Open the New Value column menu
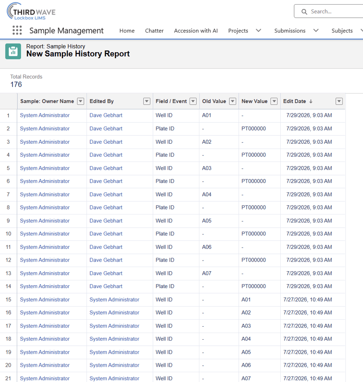Viewport: 363px width, 382px height. click(x=274, y=101)
